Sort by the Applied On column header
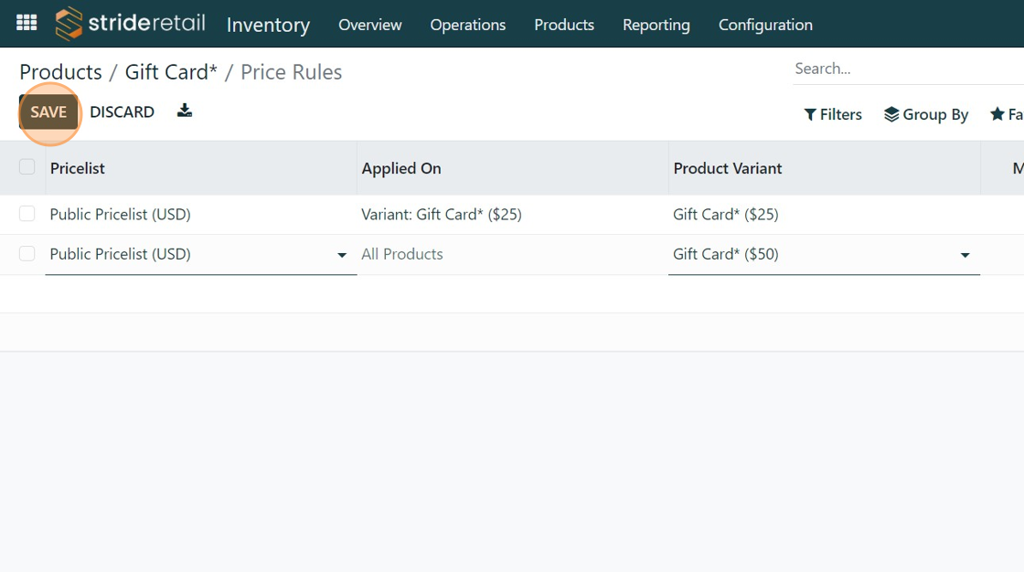This screenshot has width=1024, height=572. pyautogui.click(x=401, y=168)
